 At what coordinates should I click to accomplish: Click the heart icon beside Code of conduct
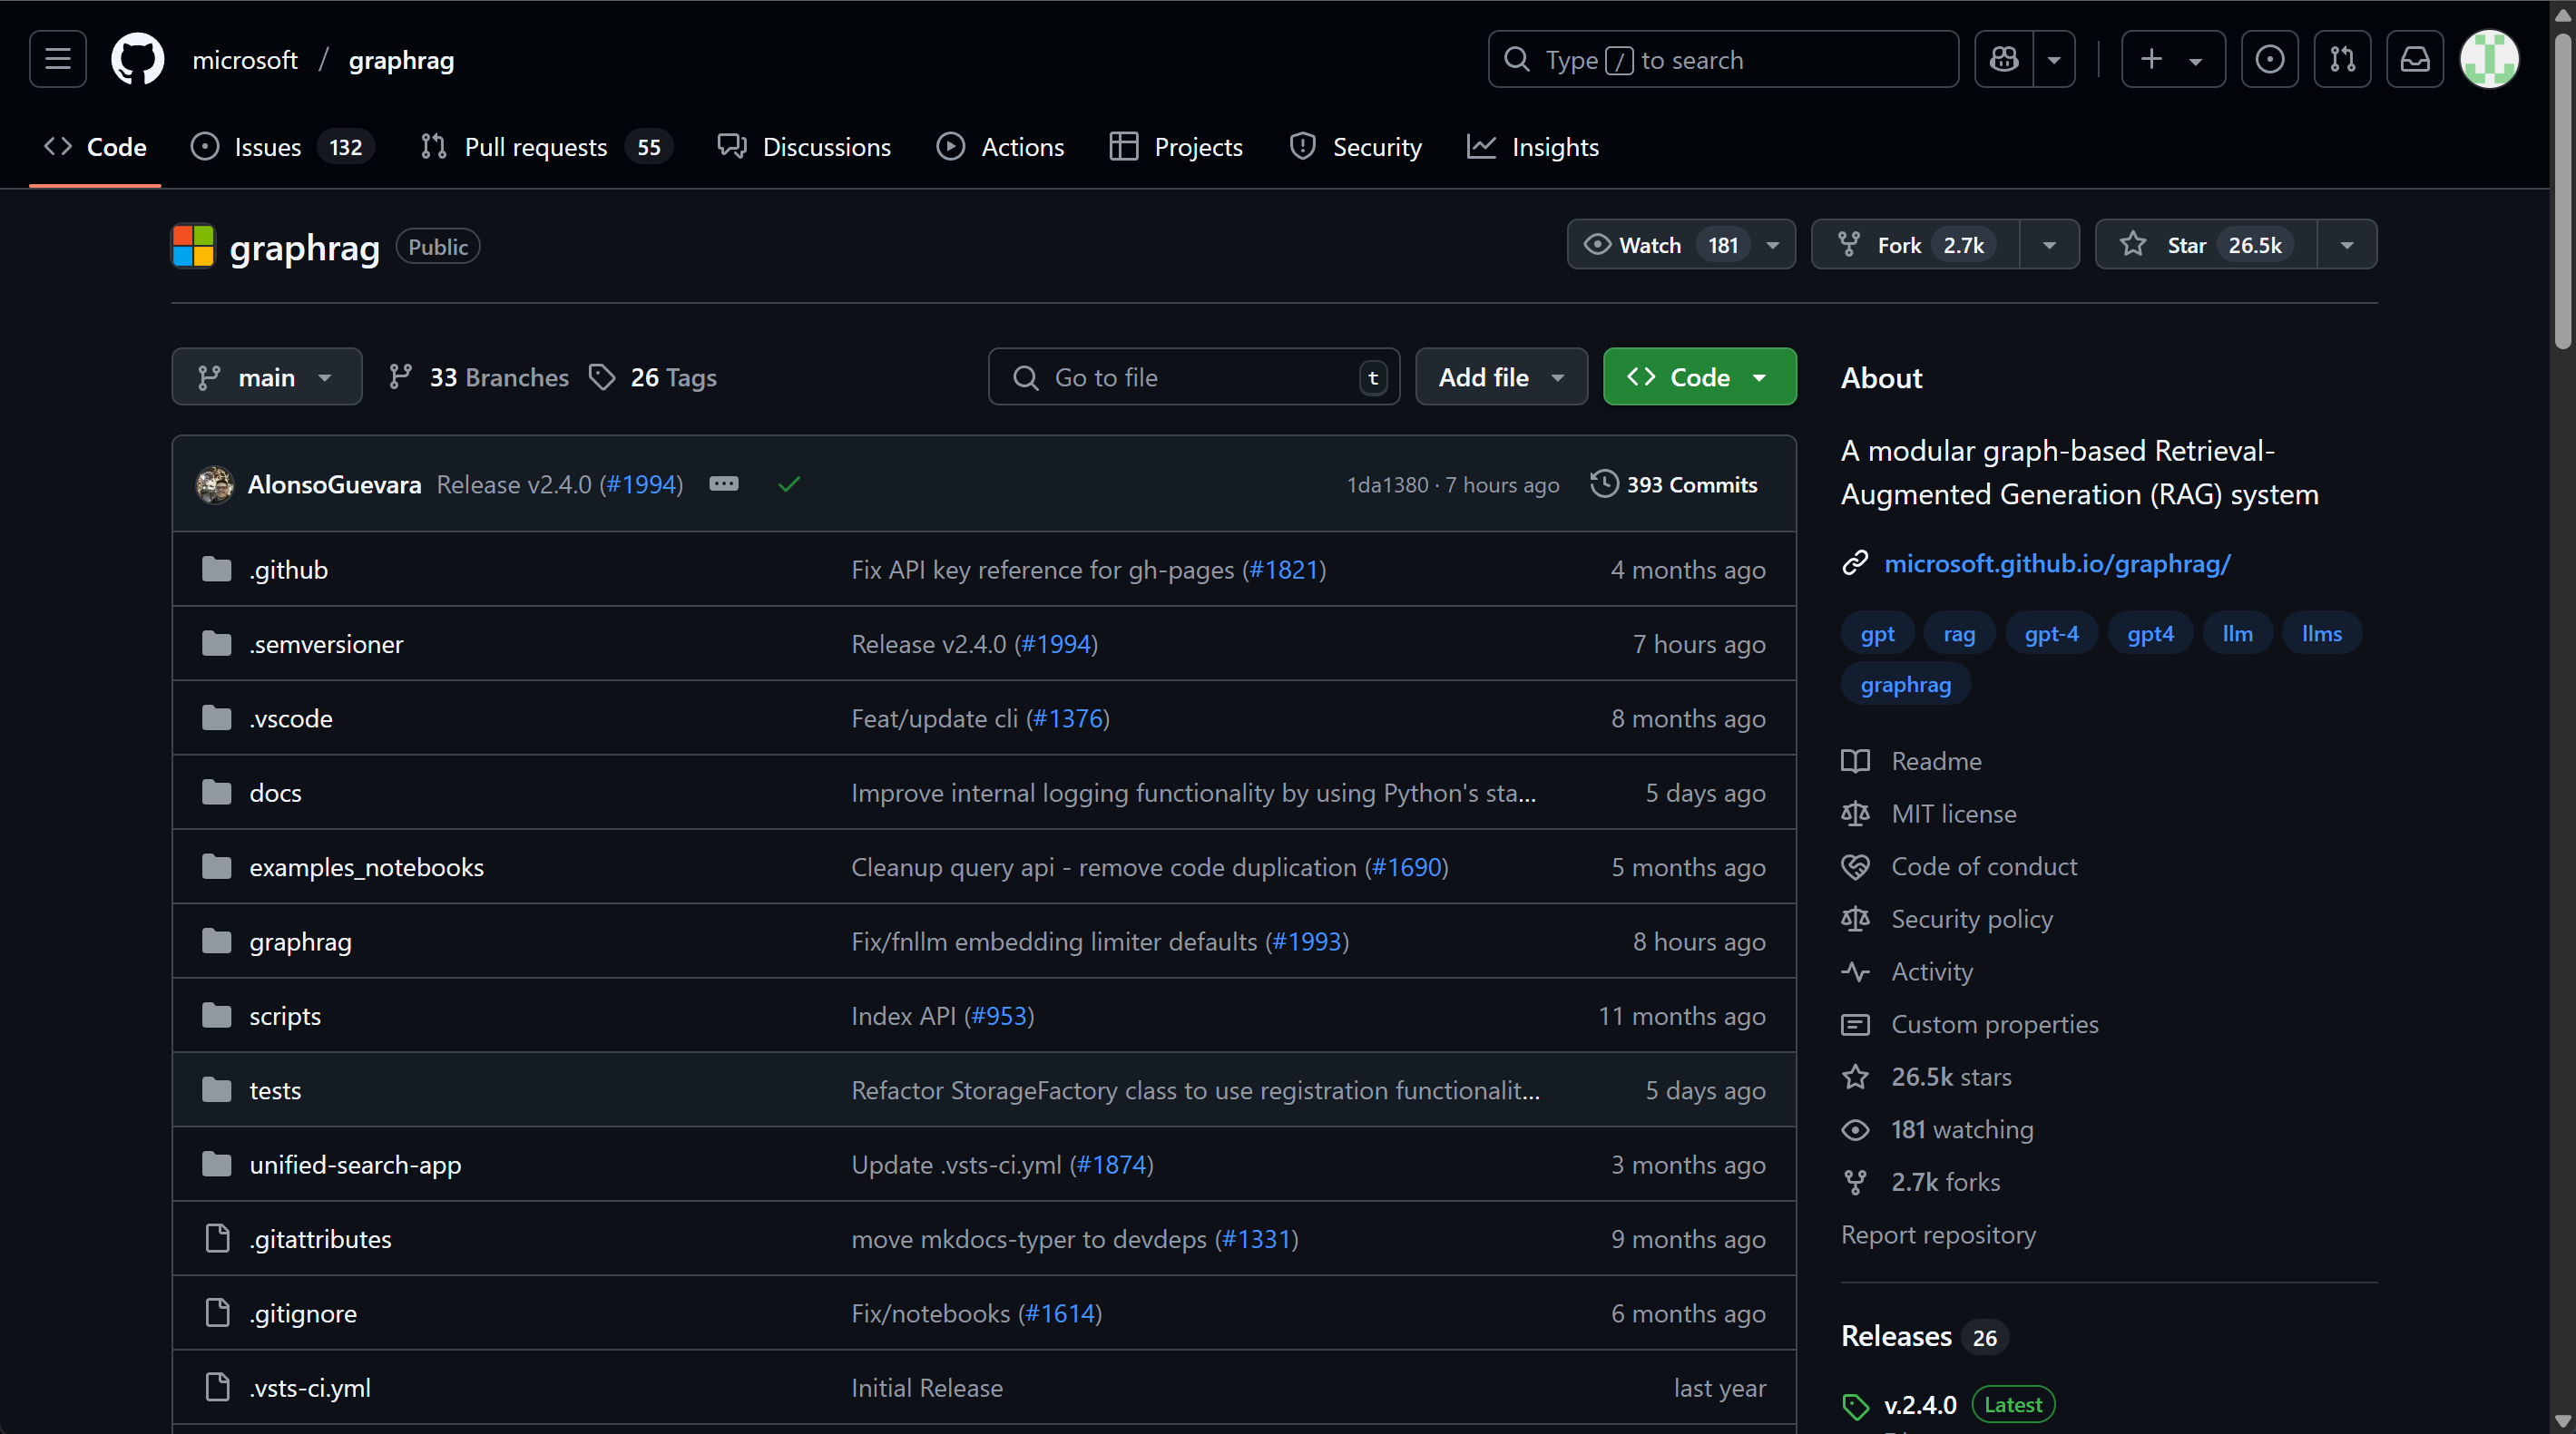(1855, 867)
